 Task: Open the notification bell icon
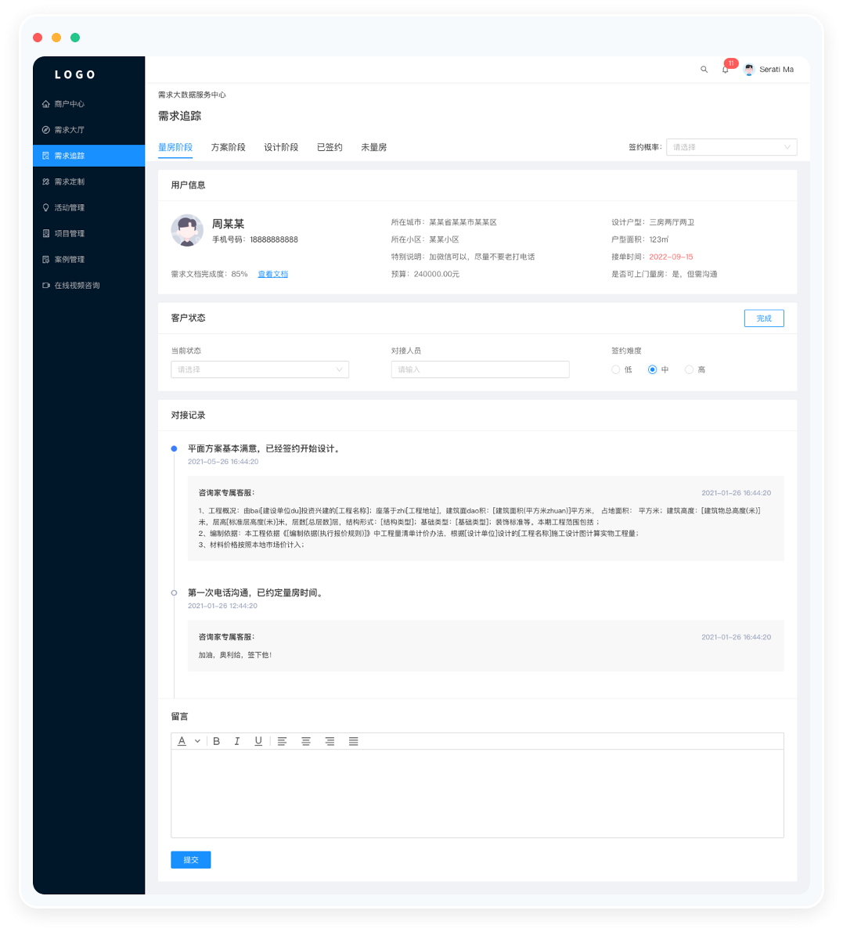[725, 70]
